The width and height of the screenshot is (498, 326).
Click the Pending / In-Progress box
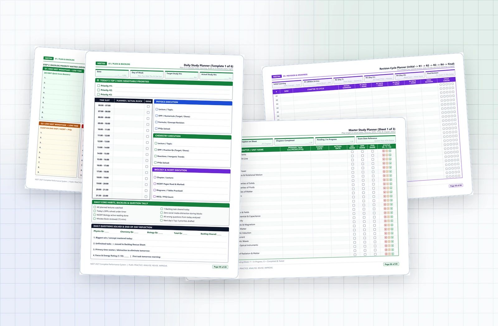[335, 140]
